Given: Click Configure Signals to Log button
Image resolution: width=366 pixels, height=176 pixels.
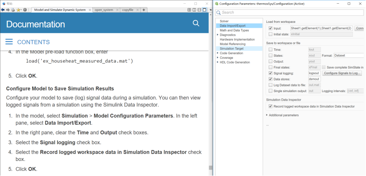Looking at the screenshot, I should coord(342,73).
